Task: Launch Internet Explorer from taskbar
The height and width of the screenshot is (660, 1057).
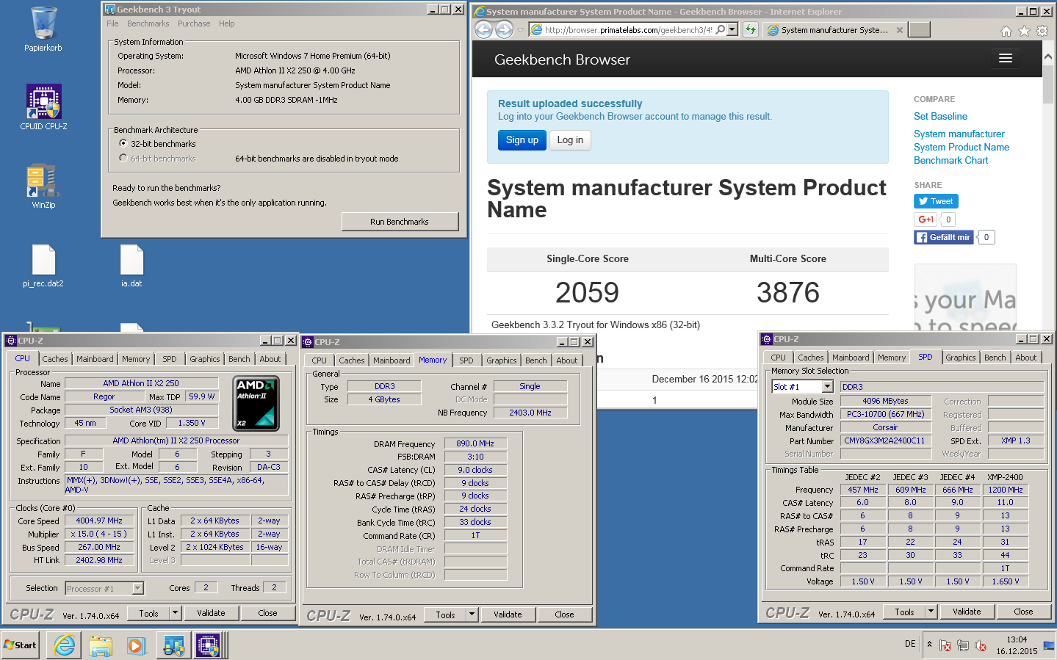Action: click(64, 645)
